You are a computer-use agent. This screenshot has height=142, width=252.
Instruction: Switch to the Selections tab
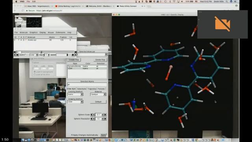(82, 89)
